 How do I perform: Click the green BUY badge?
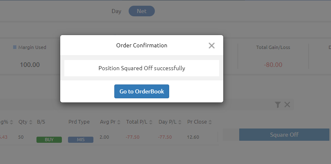point(49,140)
